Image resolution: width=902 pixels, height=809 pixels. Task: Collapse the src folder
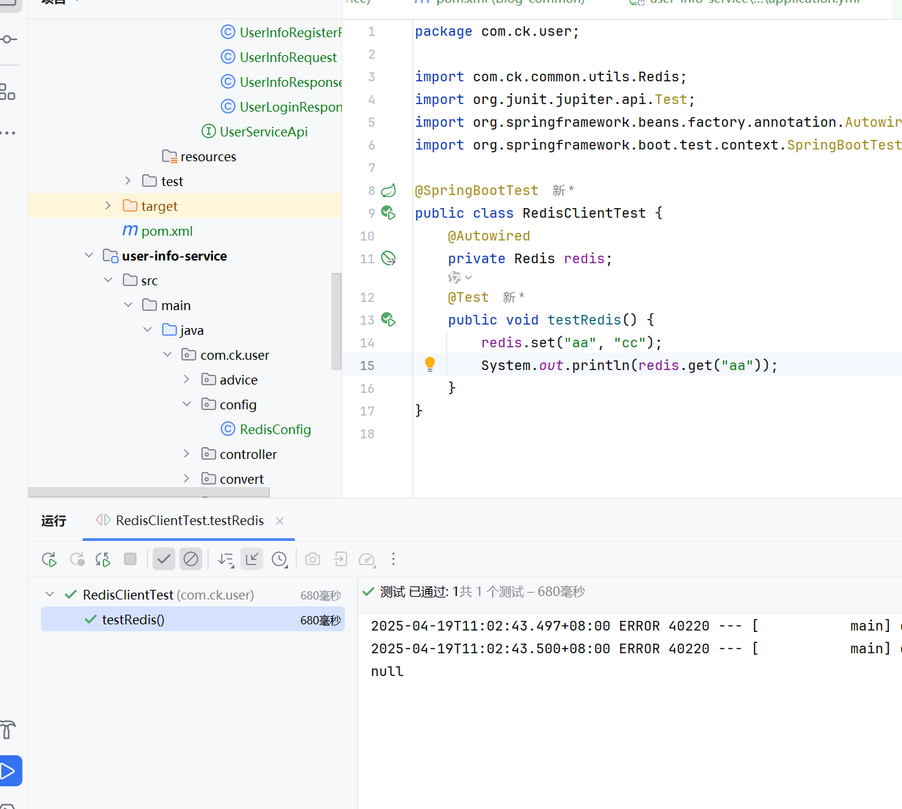point(108,280)
